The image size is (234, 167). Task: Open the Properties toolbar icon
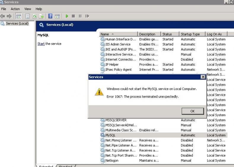click(27, 16)
